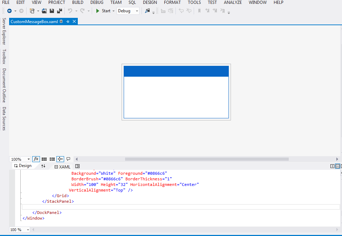Click the split panes orientation icon
Viewport: 342px width, 236px height.
332,166
